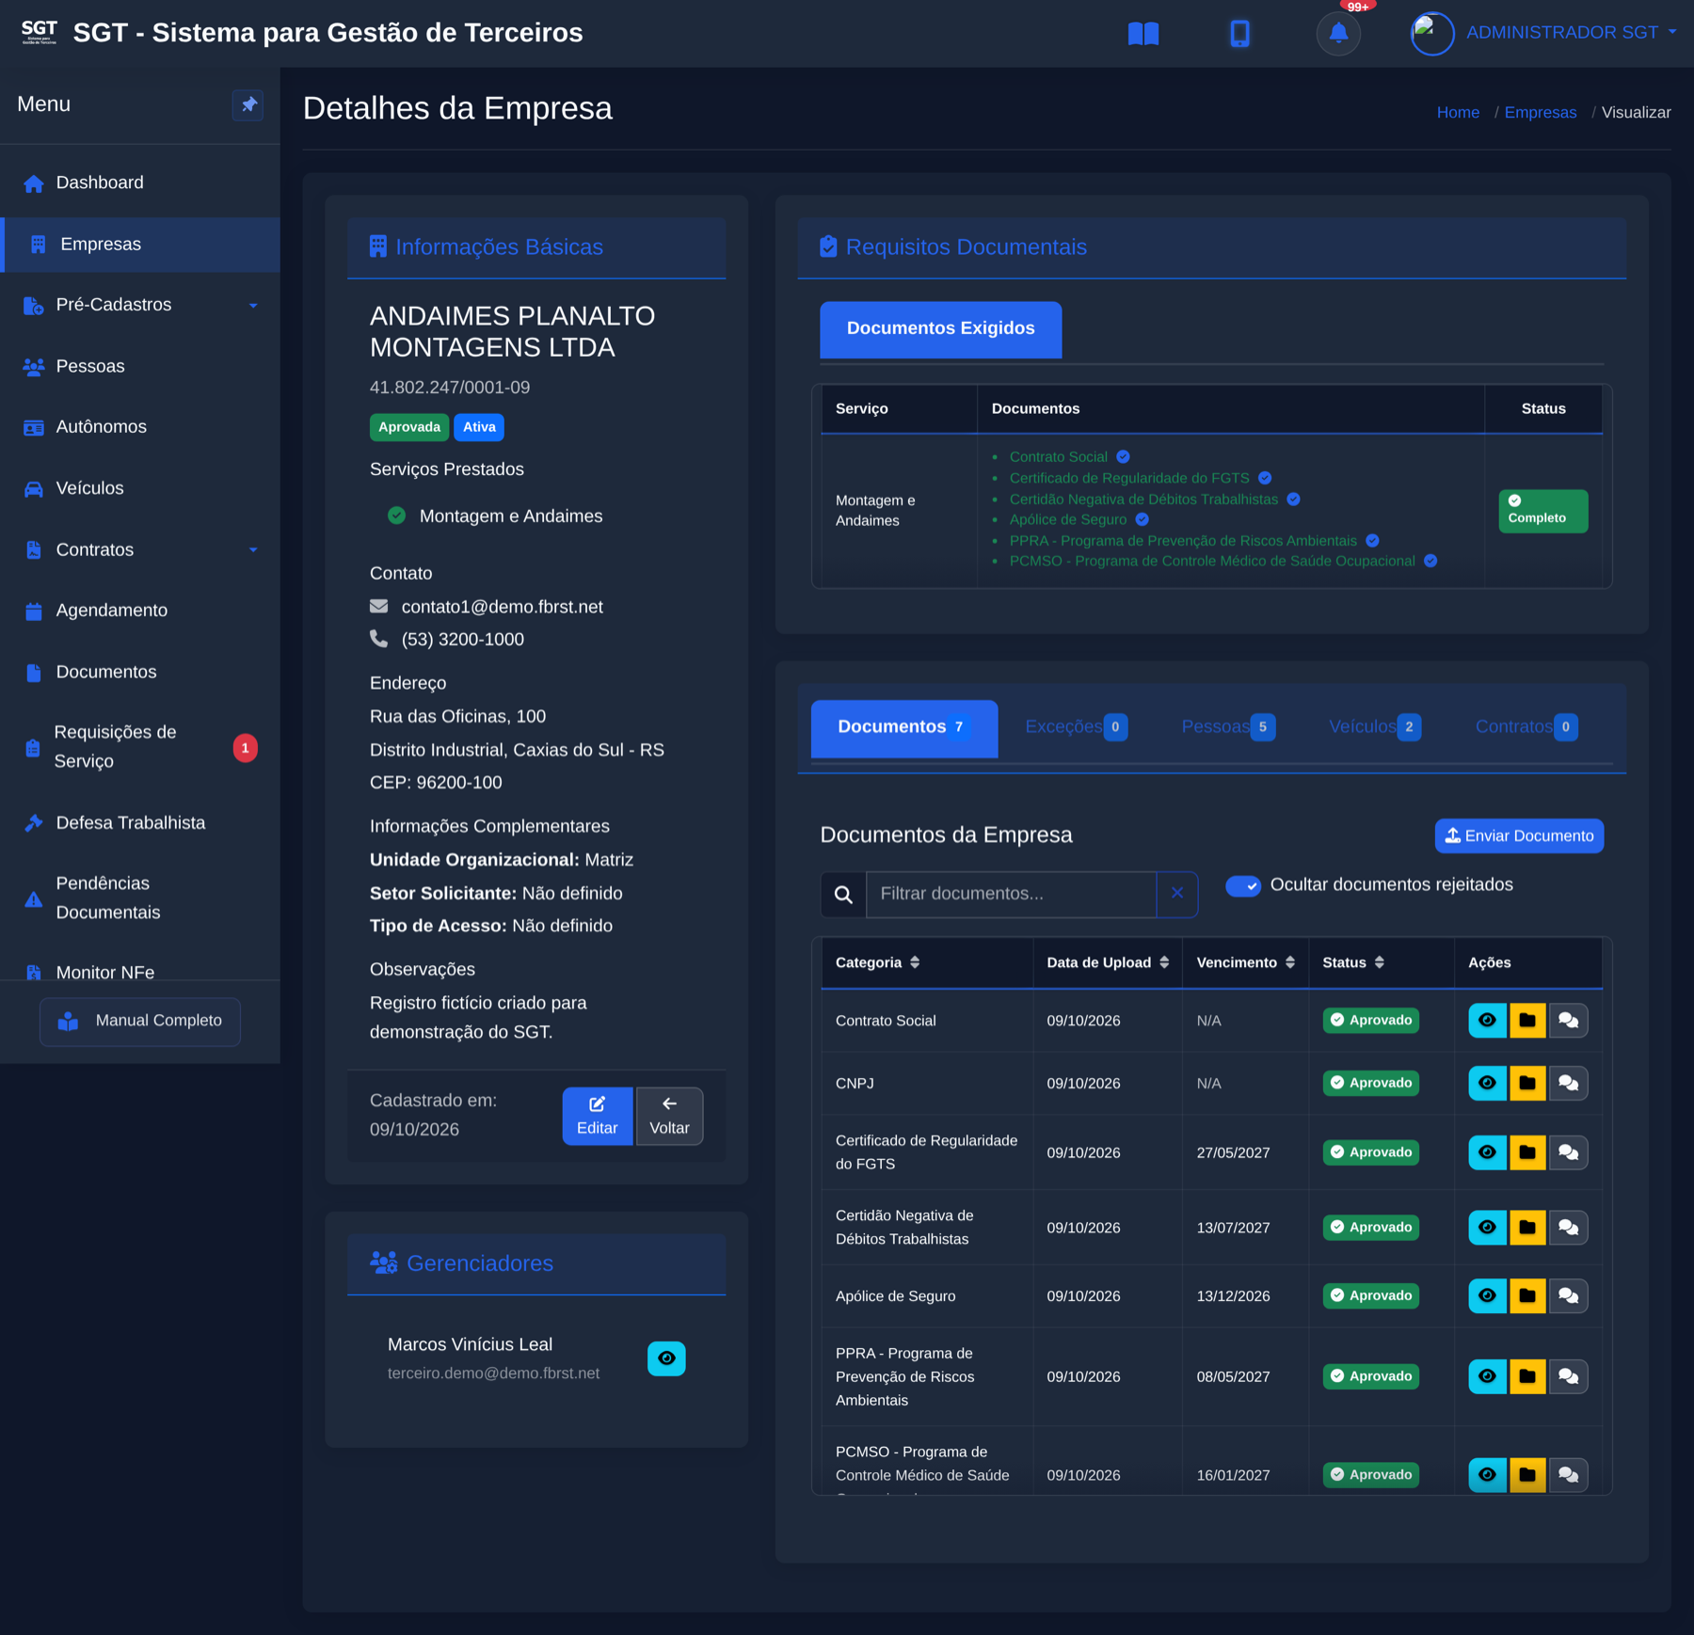Go to Home breadcrumb link
This screenshot has width=1694, height=1635.
pos(1458,113)
